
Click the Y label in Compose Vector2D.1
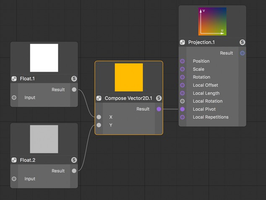coord(111,125)
